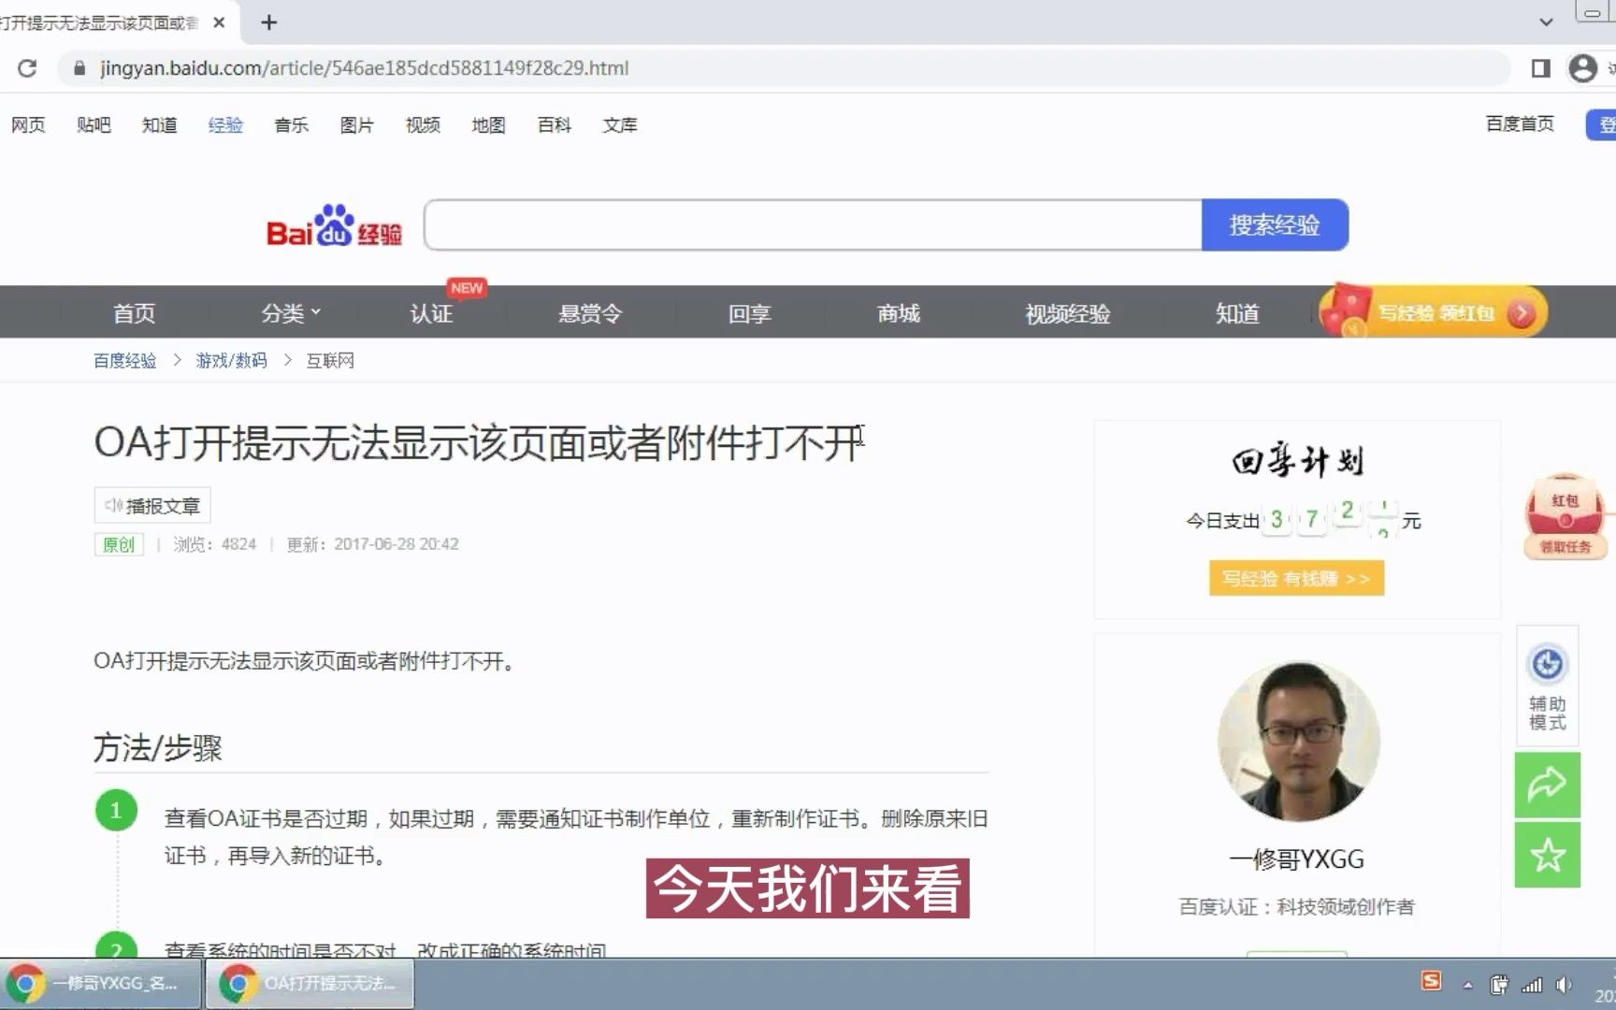Focus the Baidu Jingyan search input

pos(813,225)
